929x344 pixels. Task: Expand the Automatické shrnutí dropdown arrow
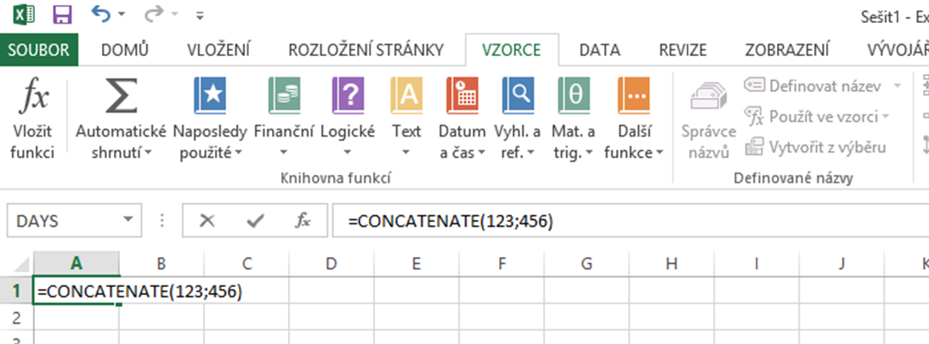(x=148, y=153)
